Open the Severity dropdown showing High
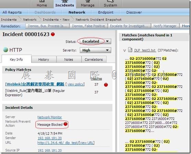This screenshot has width=191, height=154. [x=95, y=50]
